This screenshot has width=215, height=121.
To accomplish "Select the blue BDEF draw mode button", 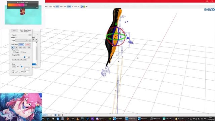I will (21, 45).
